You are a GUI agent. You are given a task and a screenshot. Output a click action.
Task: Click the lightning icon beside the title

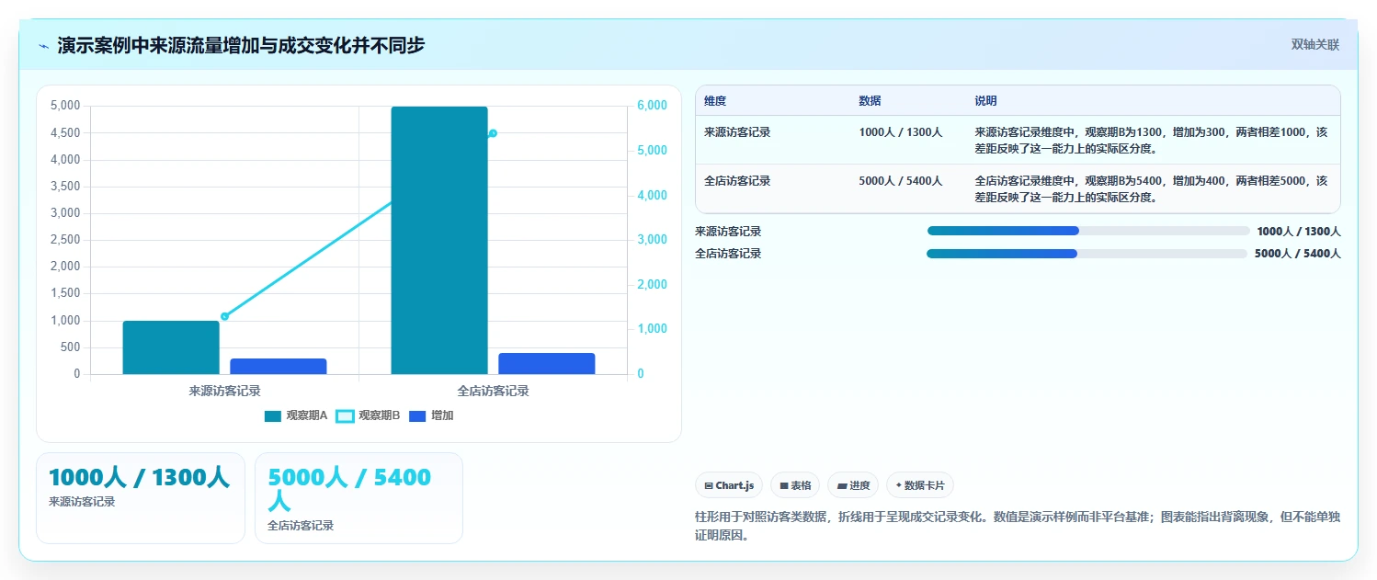(44, 46)
